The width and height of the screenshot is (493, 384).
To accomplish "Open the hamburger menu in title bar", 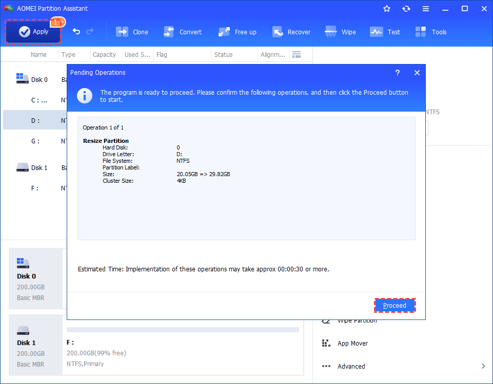I will (x=426, y=9).
